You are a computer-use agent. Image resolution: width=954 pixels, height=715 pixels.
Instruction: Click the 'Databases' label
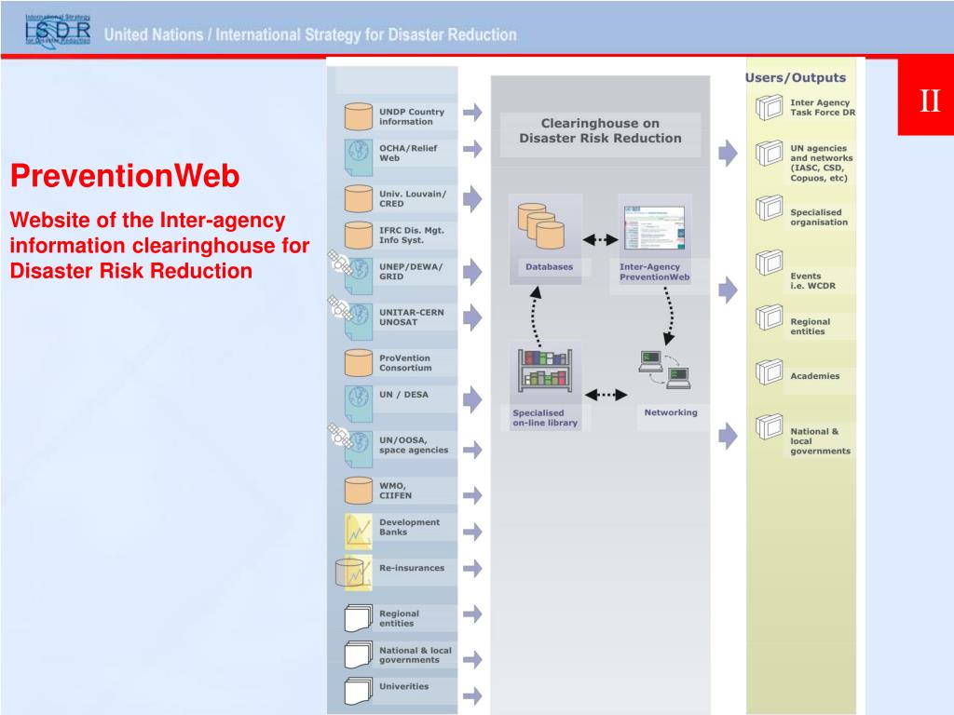[549, 266]
